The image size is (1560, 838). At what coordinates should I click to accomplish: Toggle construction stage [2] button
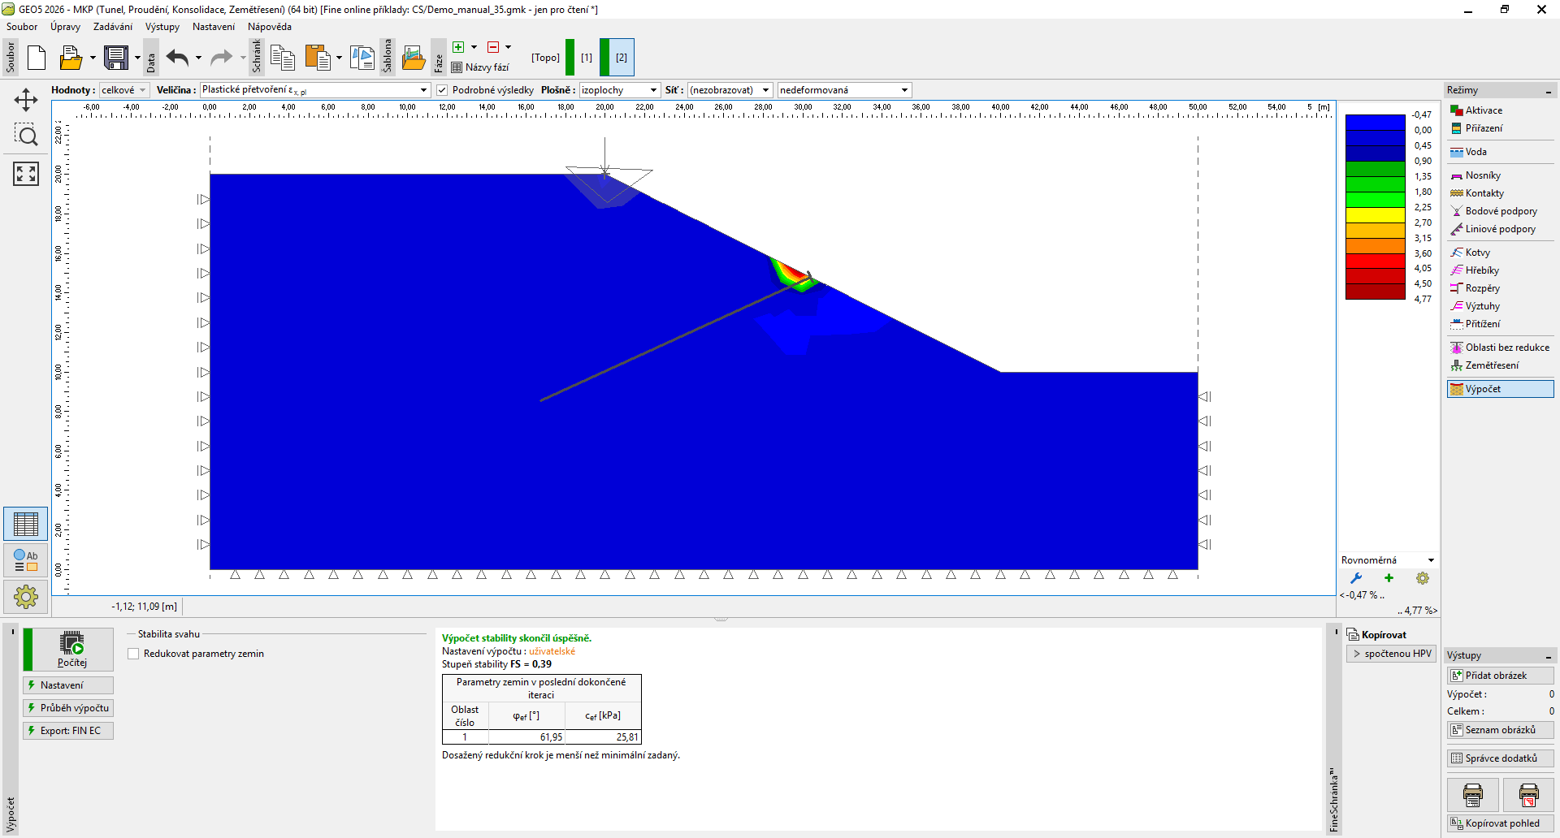point(621,58)
